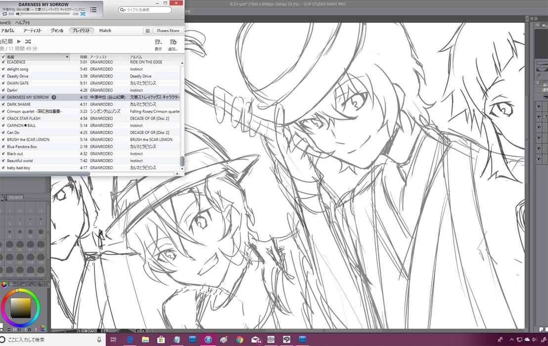The height and width of the screenshot is (346, 548).
Task: Click the brush size panel scroll-up arrow
Action: tap(48, 203)
